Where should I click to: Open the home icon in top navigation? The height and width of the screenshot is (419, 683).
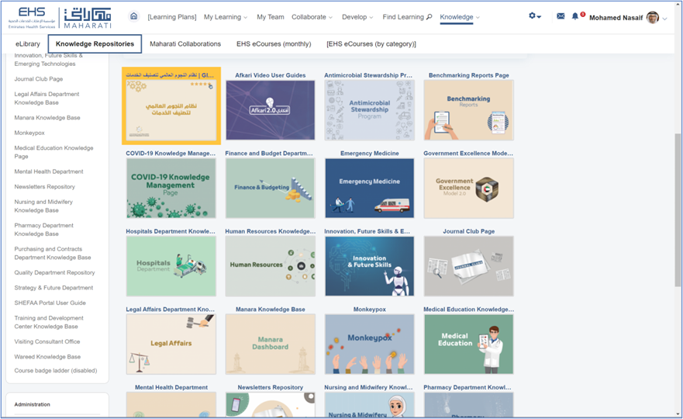(133, 16)
